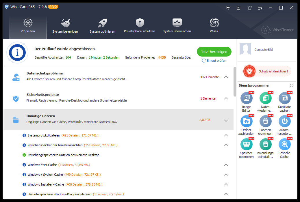The height and width of the screenshot is (202, 300).
Task: Open the skin t-shirt icon
Action: (249, 8)
